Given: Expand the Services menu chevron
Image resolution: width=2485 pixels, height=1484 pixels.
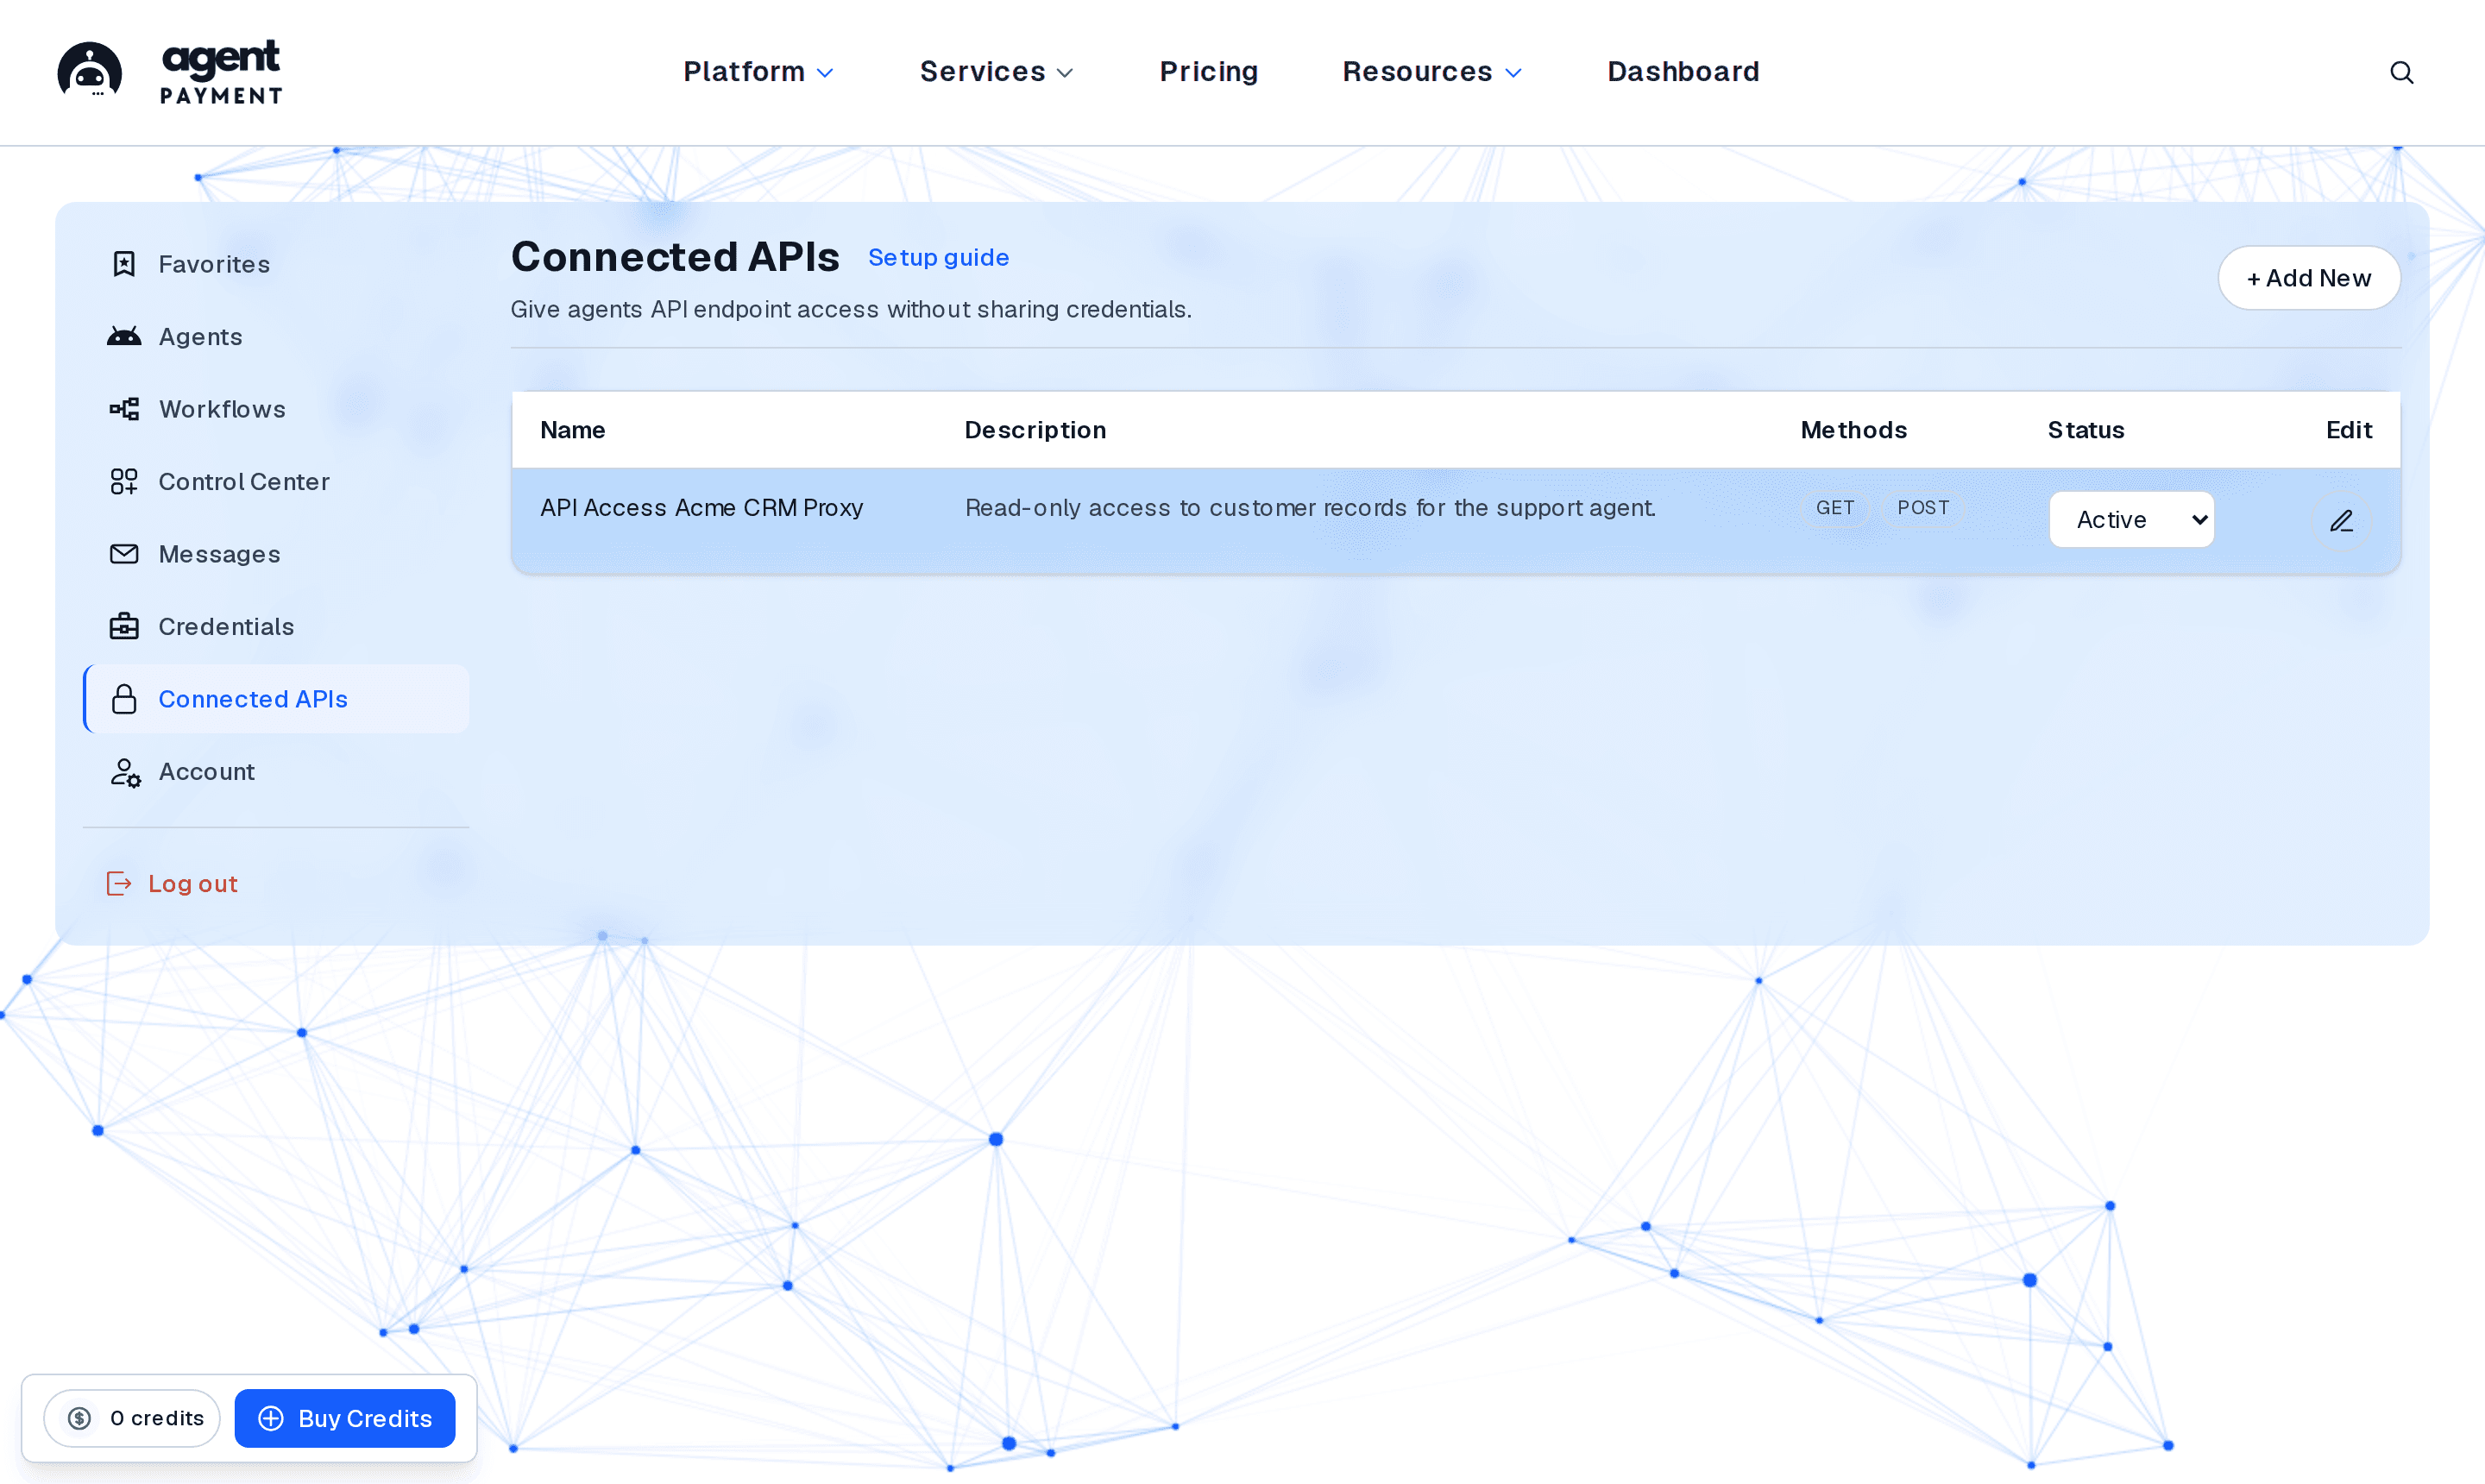Looking at the screenshot, I should [x=1065, y=73].
